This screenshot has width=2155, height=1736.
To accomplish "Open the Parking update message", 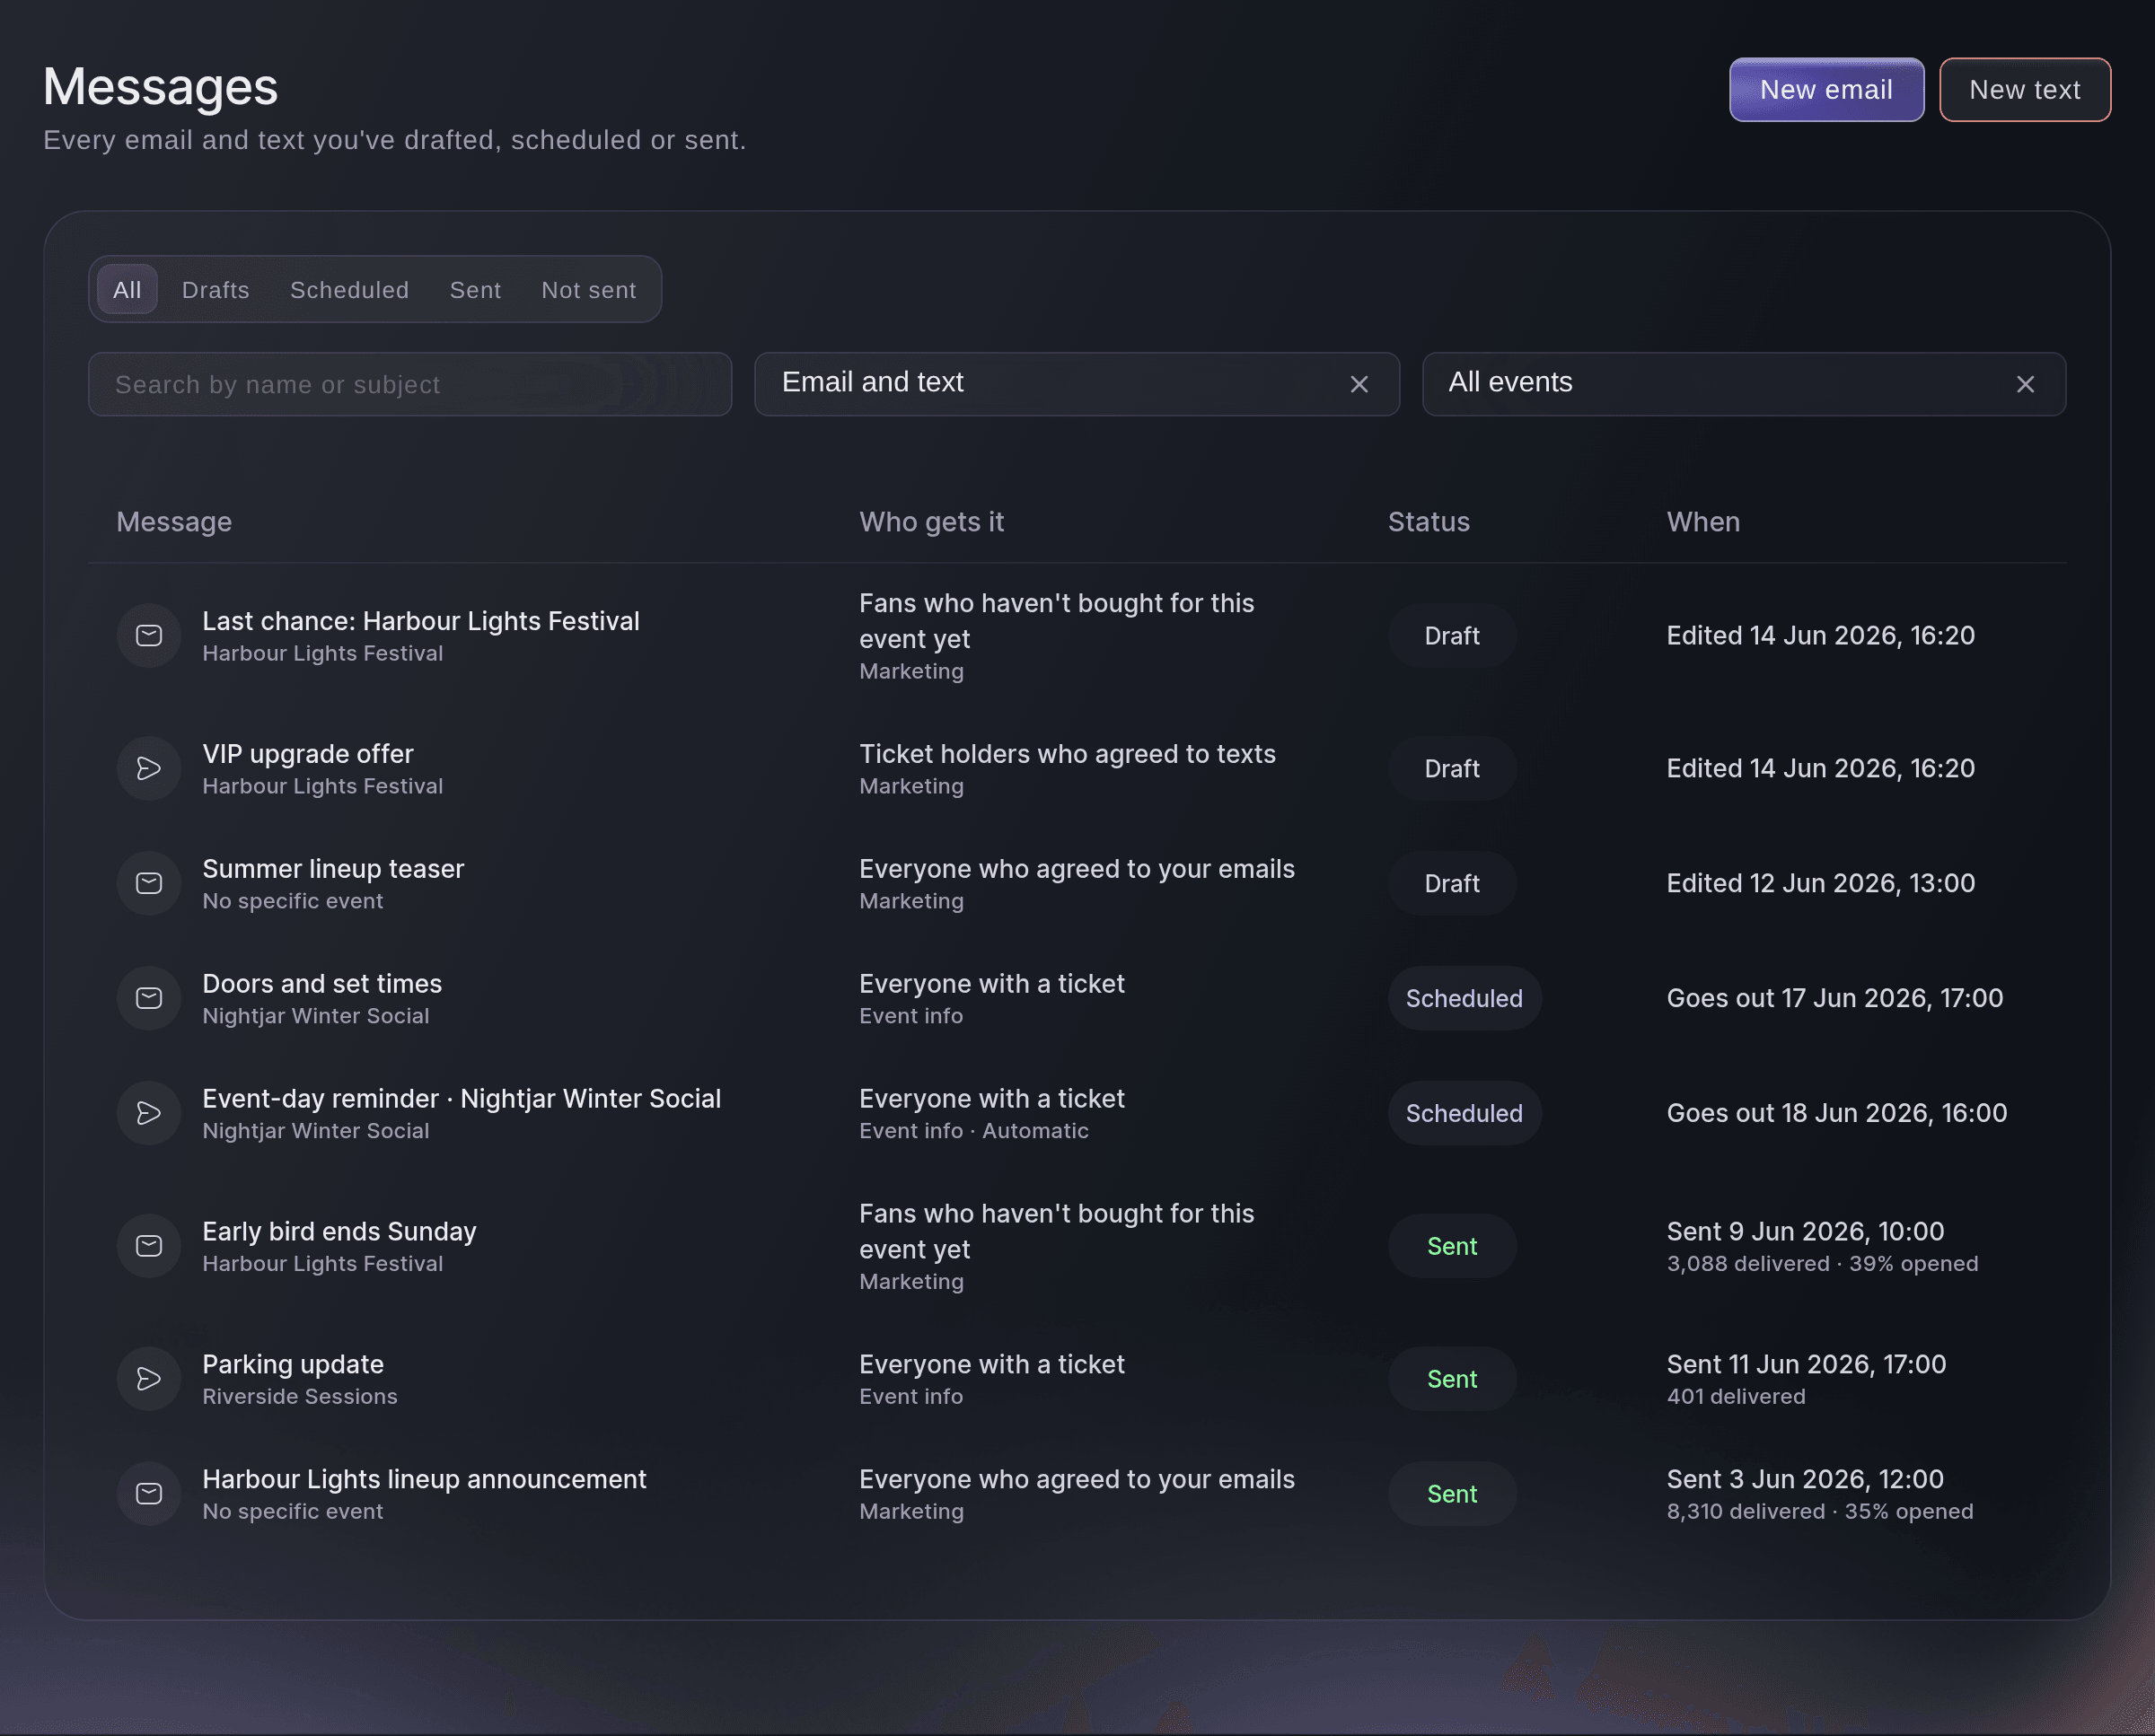I will pyautogui.click(x=293, y=1365).
